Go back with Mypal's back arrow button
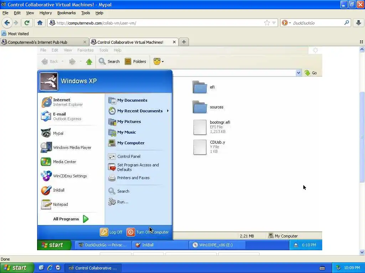 click(7, 23)
